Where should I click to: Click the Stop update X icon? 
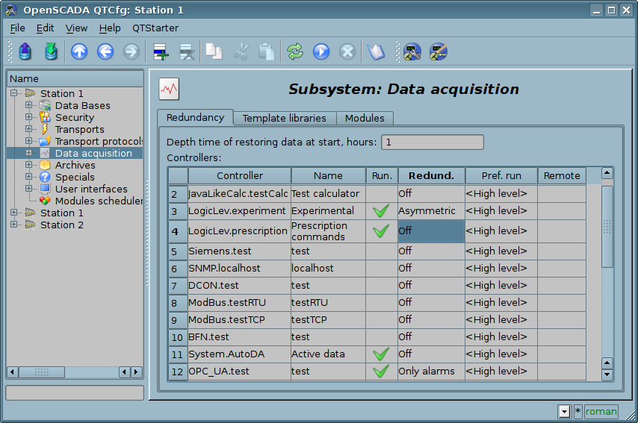(347, 52)
